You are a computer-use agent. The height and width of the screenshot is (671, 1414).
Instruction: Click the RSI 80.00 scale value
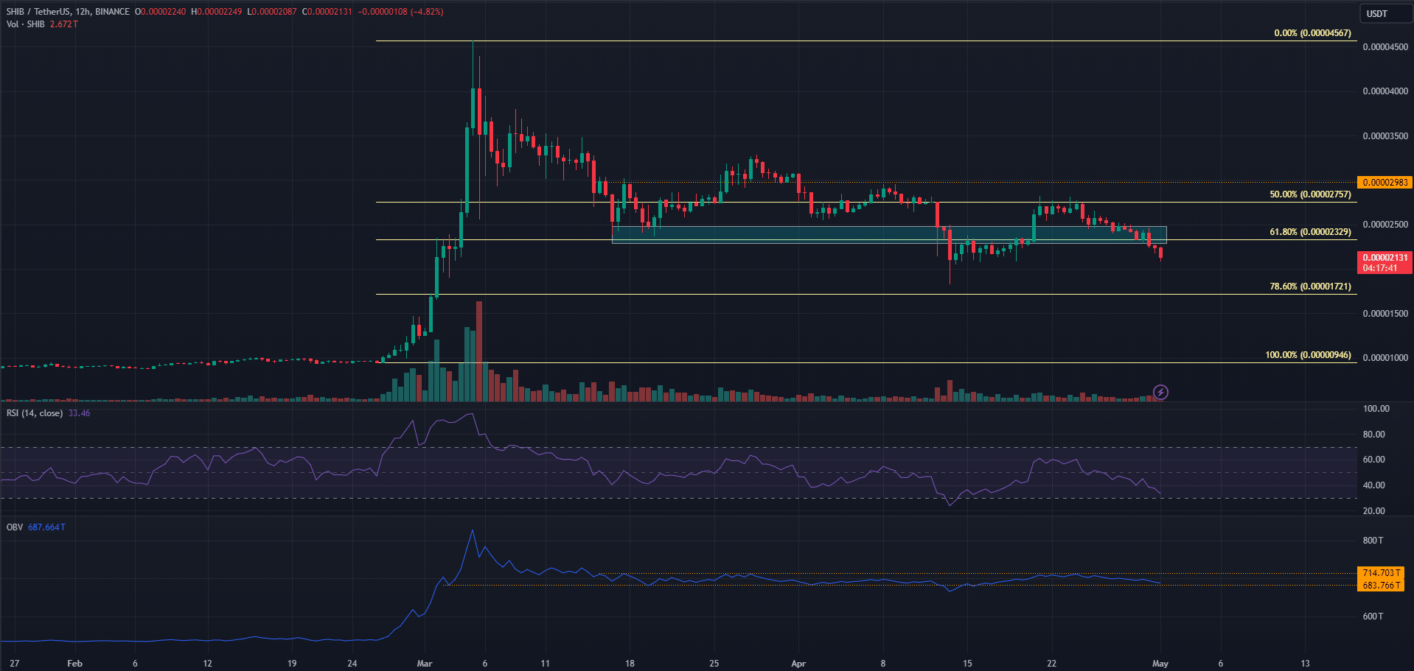[x=1373, y=435]
